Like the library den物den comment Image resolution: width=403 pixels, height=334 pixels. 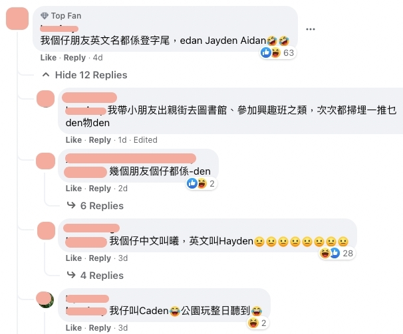pos(74,140)
